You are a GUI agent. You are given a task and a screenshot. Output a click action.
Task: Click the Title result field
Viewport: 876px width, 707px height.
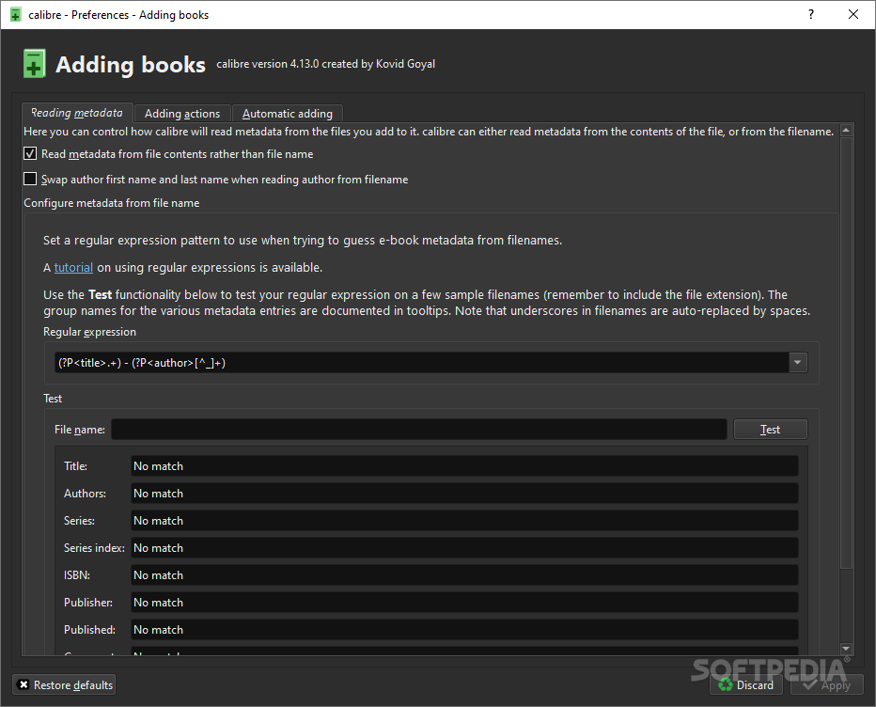tap(464, 466)
